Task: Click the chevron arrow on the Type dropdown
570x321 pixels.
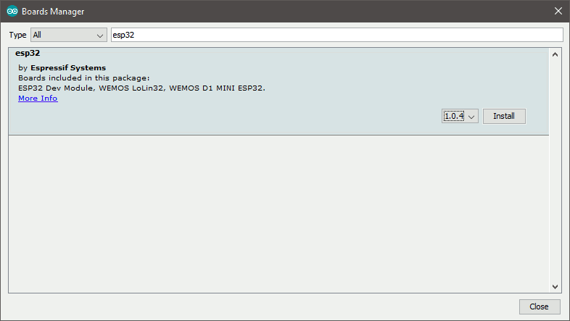Action: 100,36
